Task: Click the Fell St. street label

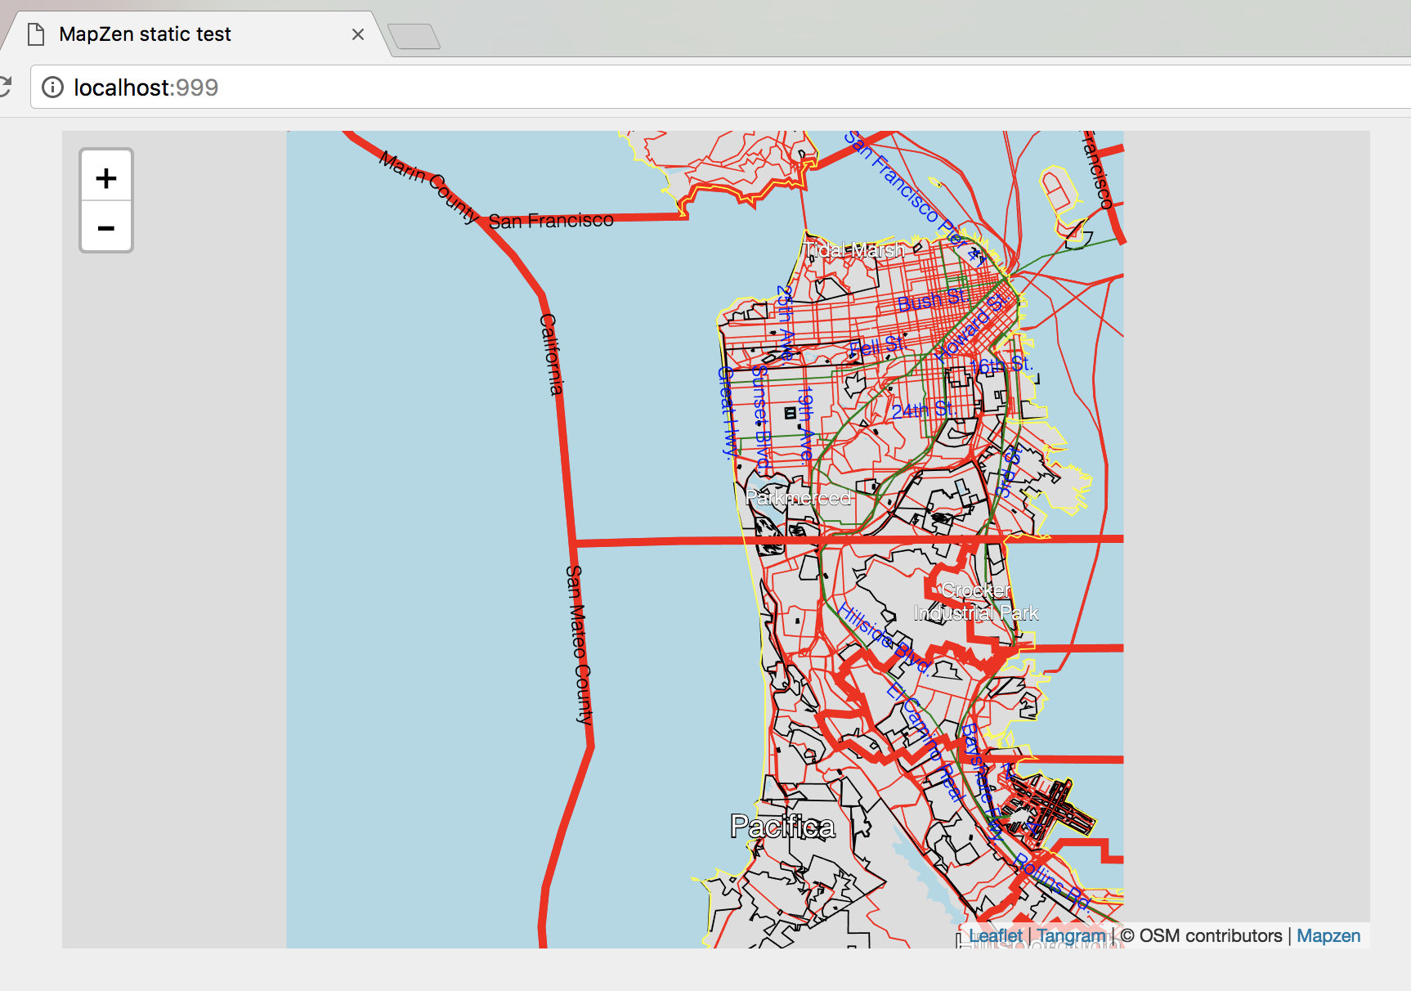Action: 878,347
